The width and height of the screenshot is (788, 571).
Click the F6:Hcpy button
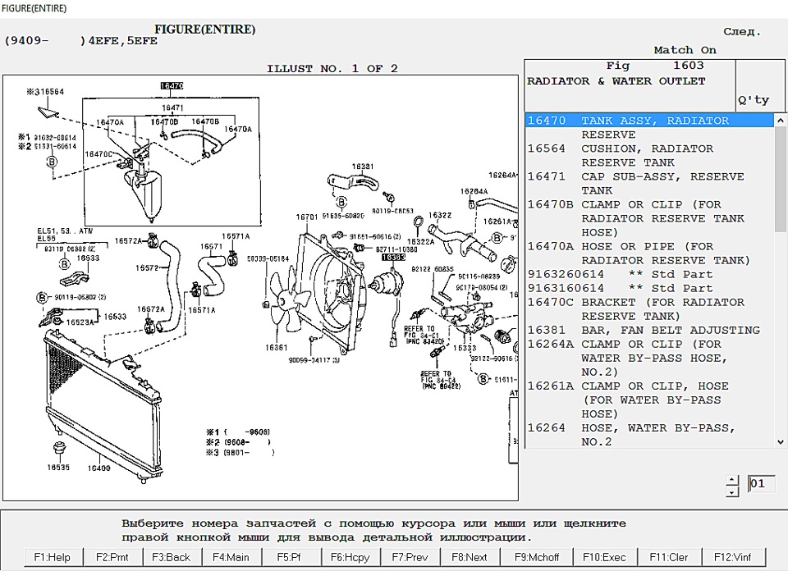(350, 557)
